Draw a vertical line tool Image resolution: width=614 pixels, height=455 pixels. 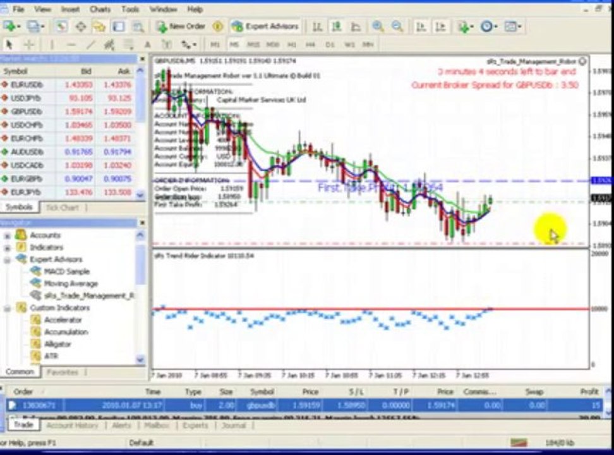click(52, 45)
